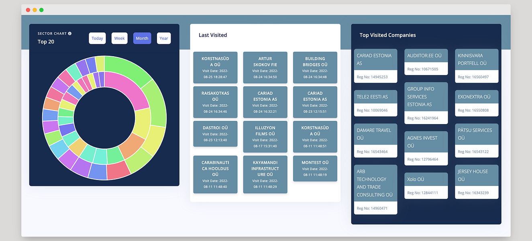Open KAYAMANDI INFRASTRUCTURE OÜ card
The height and width of the screenshot is (241, 532).
tap(265, 174)
